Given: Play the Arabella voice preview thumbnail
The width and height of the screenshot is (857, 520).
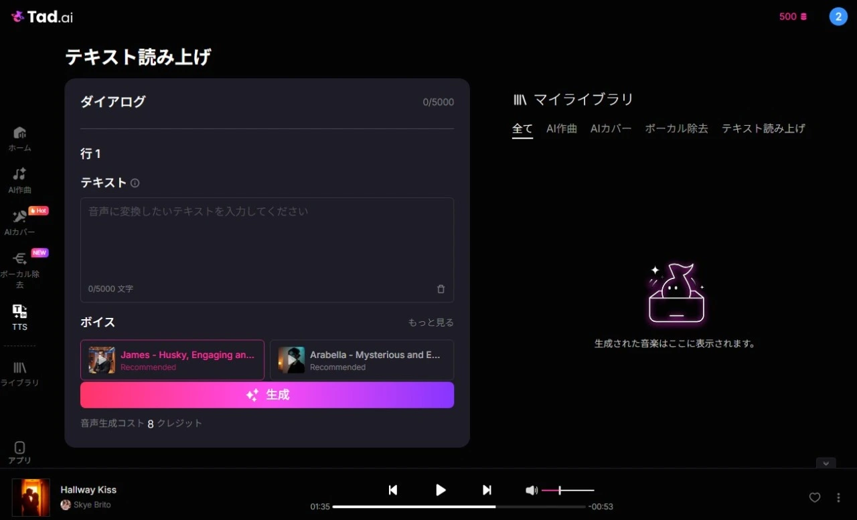Looking at the screenshot, I should click(291, 360).
